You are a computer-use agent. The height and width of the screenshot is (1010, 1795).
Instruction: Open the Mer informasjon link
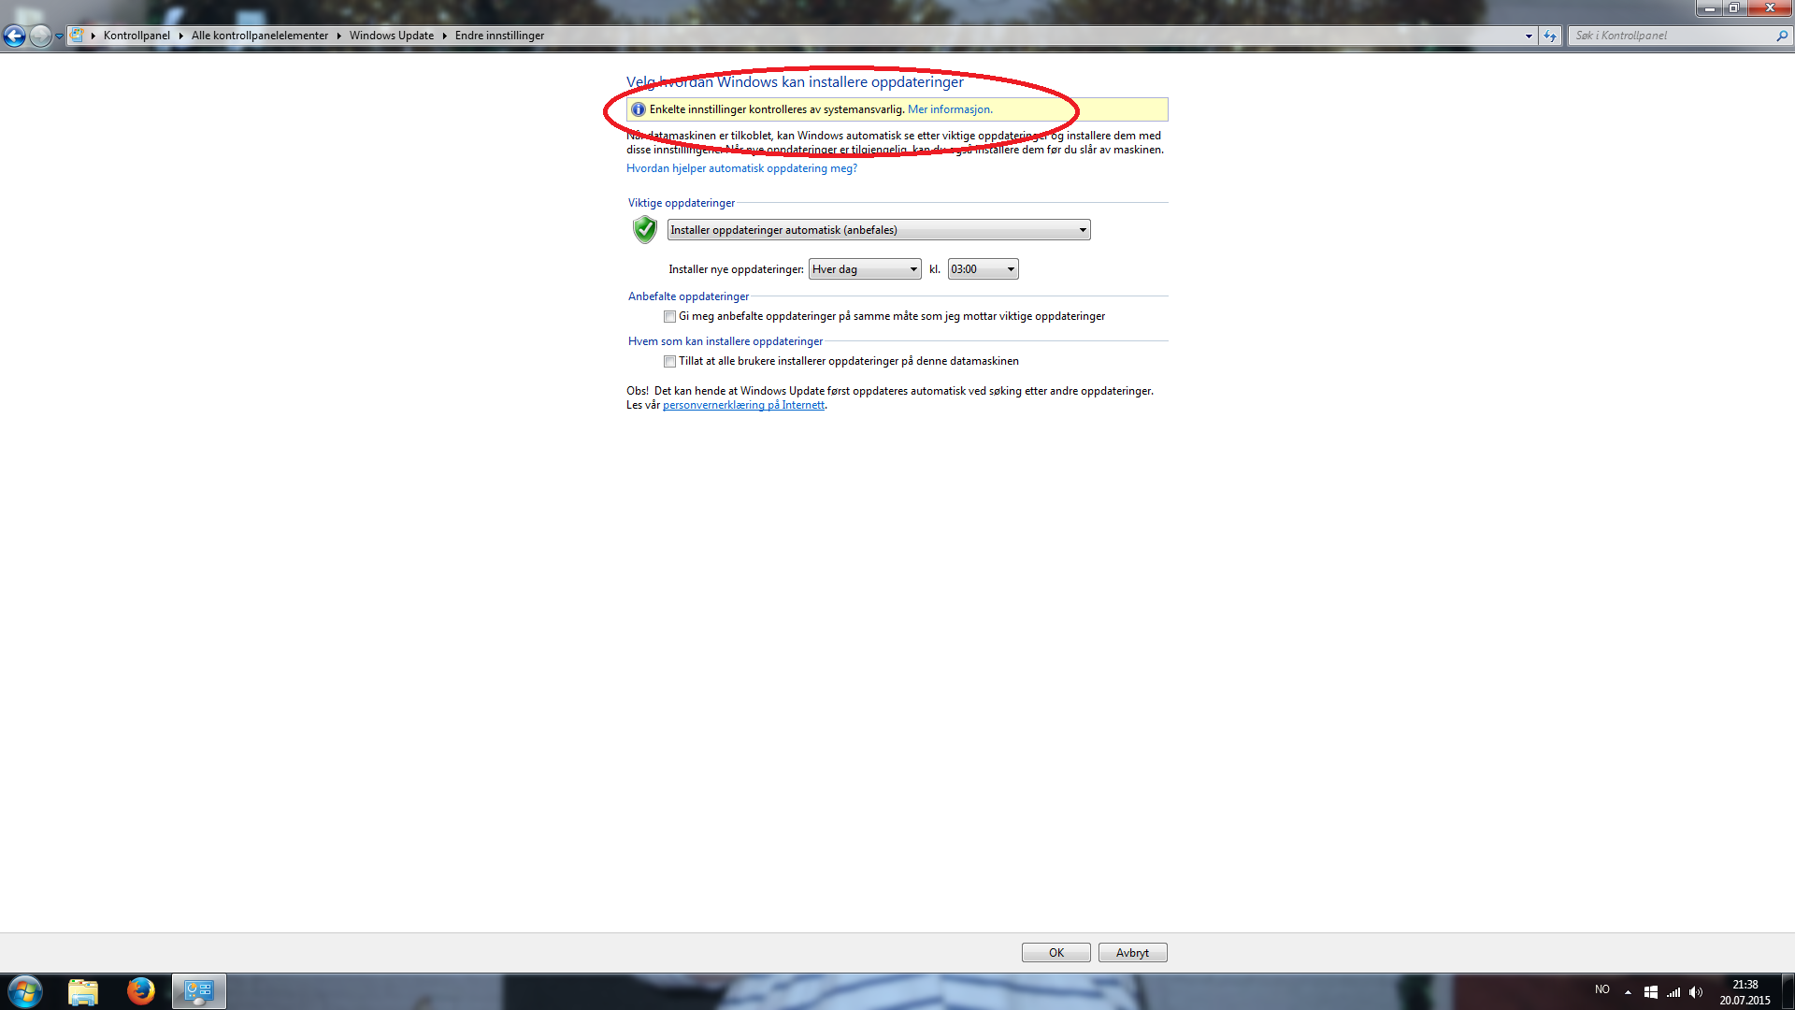pyautogui.click(x=950, y=109)
